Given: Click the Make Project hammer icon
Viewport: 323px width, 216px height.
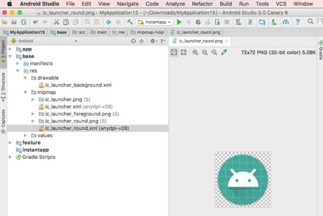Looking at the screenshot, I should click(x=130, y=22).
